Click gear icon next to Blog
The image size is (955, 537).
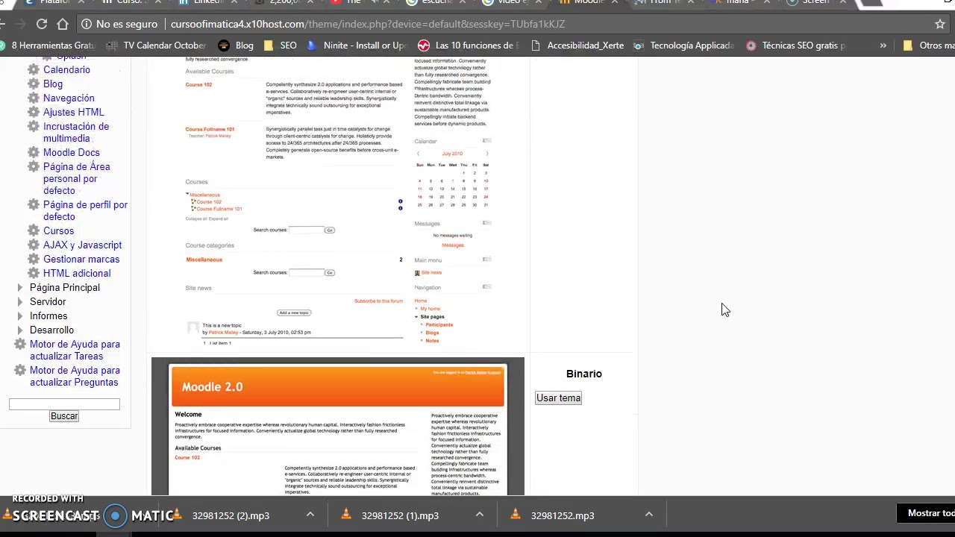coord(34,84)
